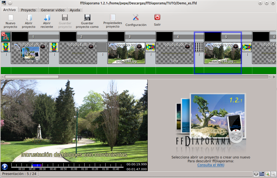Screen dimensions: 277x178
Task: Click the clock icon on slide 5
Action: point(236,47)
